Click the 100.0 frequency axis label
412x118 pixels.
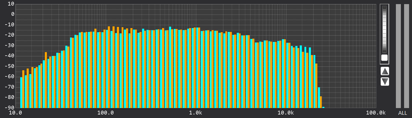[x=106, y=113]
